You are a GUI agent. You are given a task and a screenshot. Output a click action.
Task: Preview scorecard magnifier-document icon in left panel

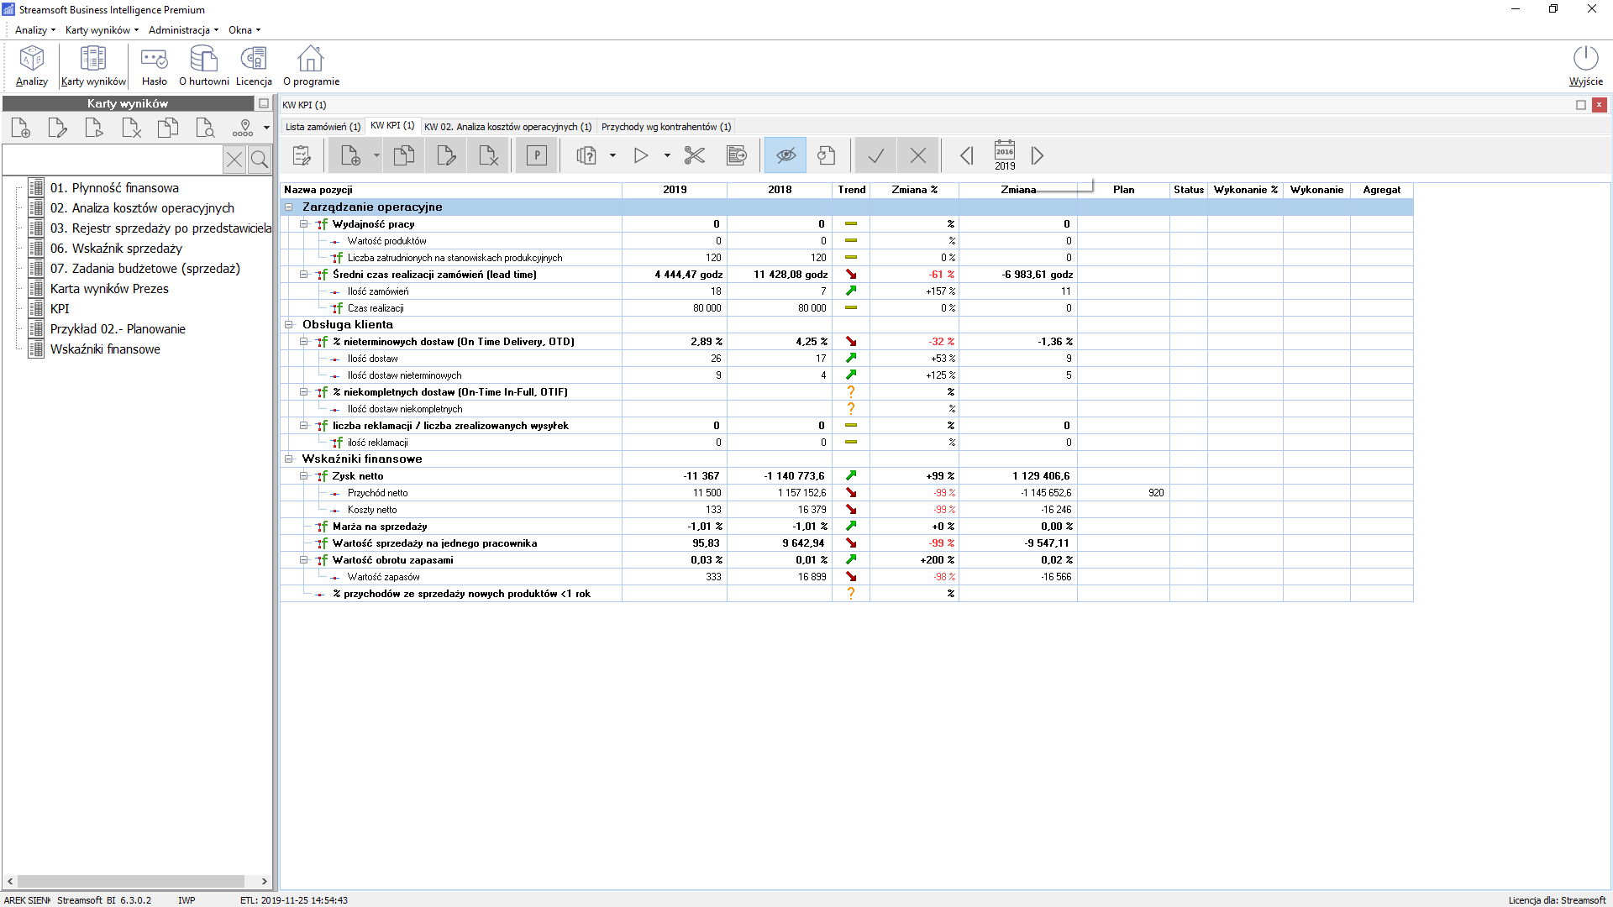(206, 128)
